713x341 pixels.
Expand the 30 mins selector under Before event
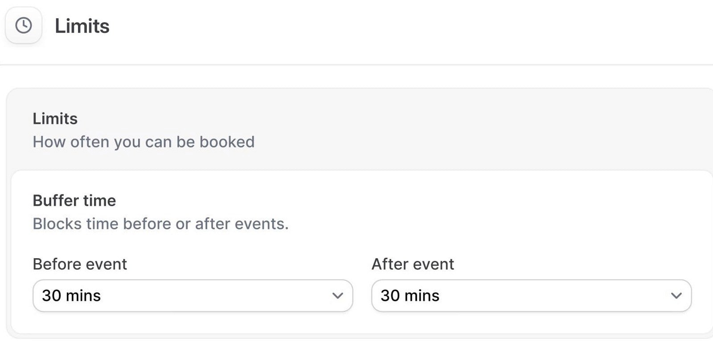point(193,296)
